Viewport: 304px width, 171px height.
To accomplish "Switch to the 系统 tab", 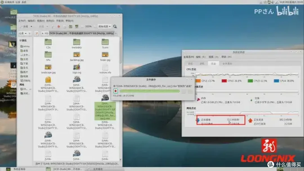I will tap(190, 64).
